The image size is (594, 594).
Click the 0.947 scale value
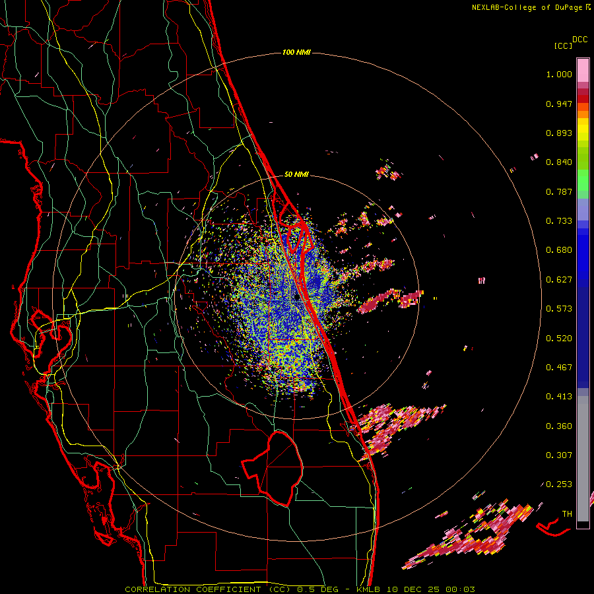tap(559, 104)
